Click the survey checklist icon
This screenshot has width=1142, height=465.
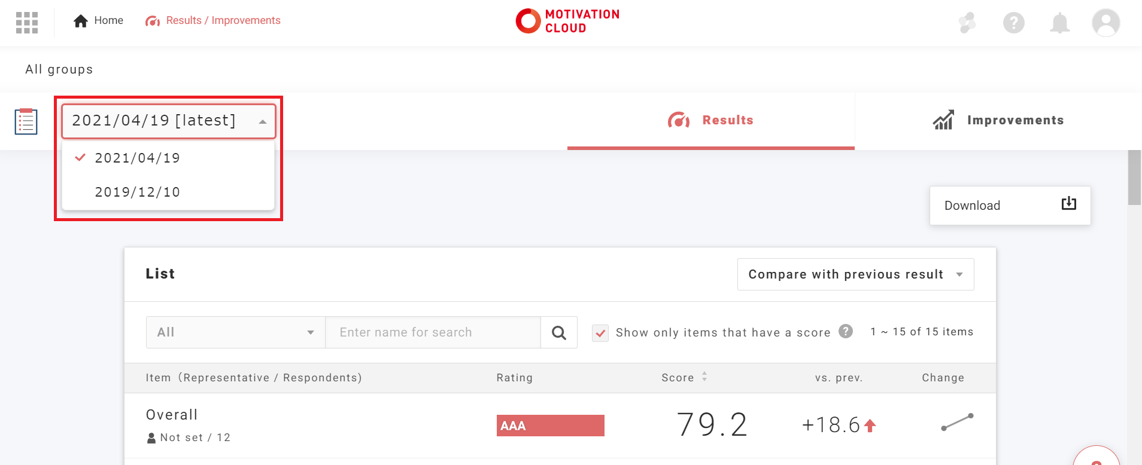(x=26, y=121)
